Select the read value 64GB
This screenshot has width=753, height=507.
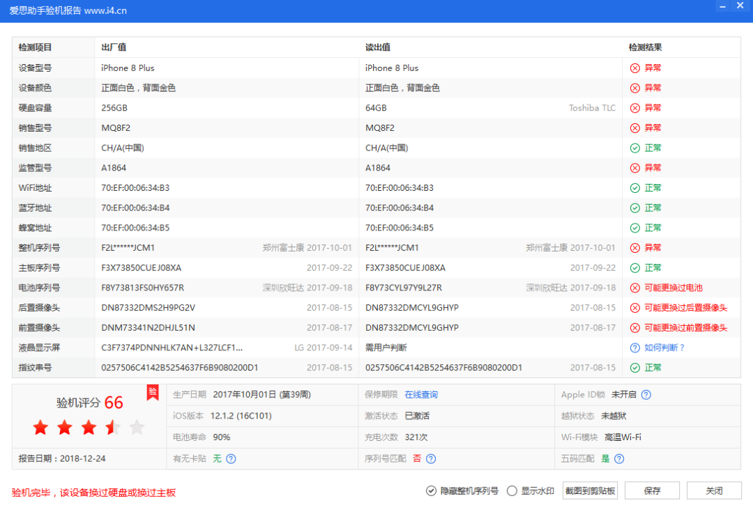(x=376, y=108)
